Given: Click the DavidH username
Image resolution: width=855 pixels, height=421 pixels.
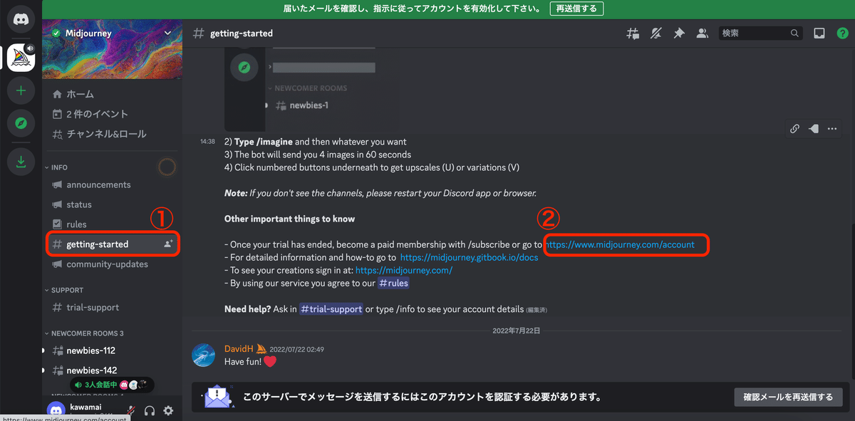Looking at the screenshot, I should pos(239,349).
